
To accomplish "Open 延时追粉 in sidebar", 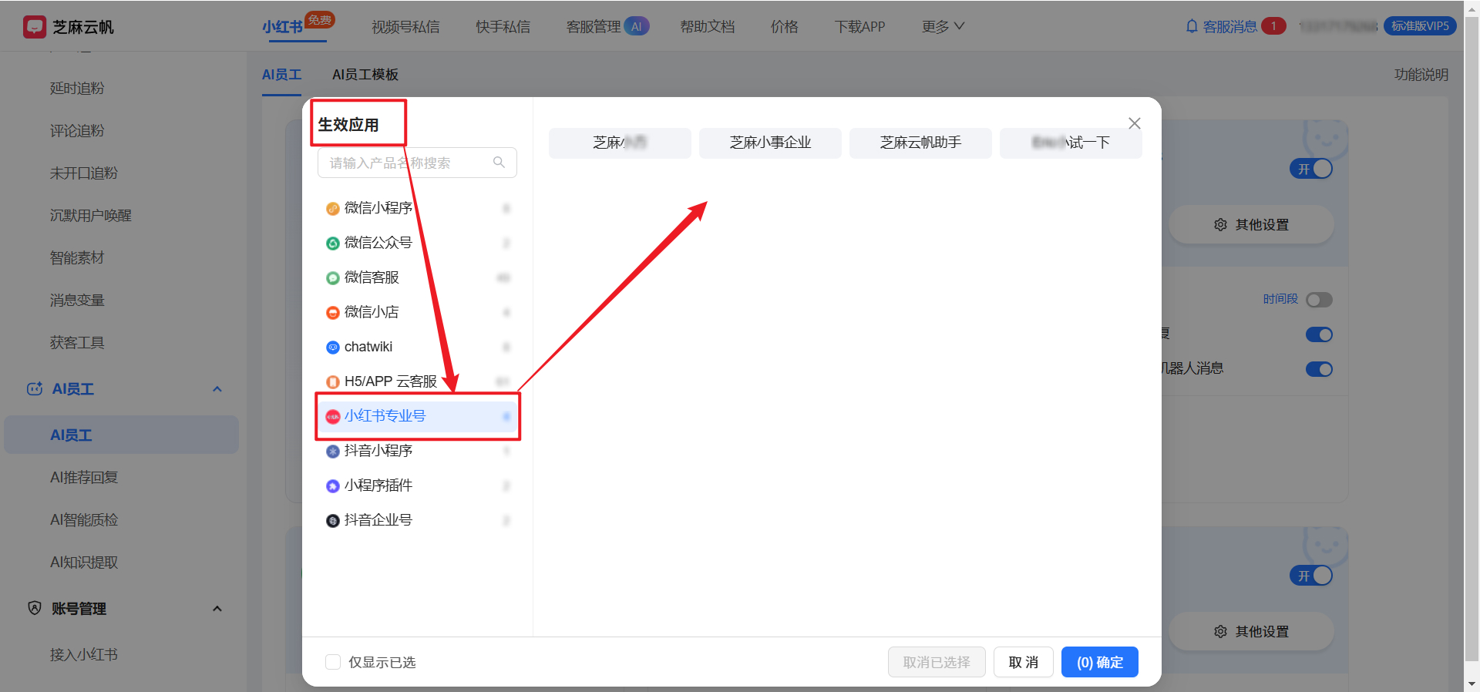I will pos(77,89).
